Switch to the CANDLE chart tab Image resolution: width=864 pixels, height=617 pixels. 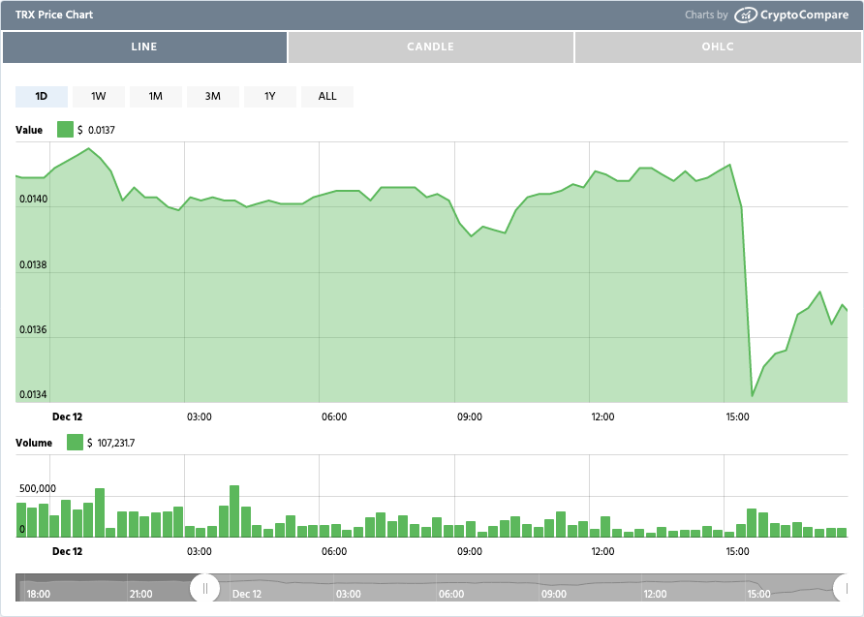click(430, 46)
